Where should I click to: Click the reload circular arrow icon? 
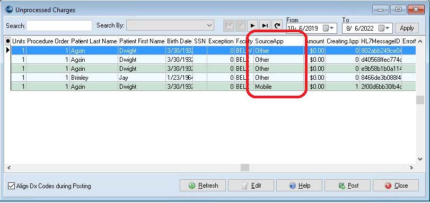coord(277,26)
